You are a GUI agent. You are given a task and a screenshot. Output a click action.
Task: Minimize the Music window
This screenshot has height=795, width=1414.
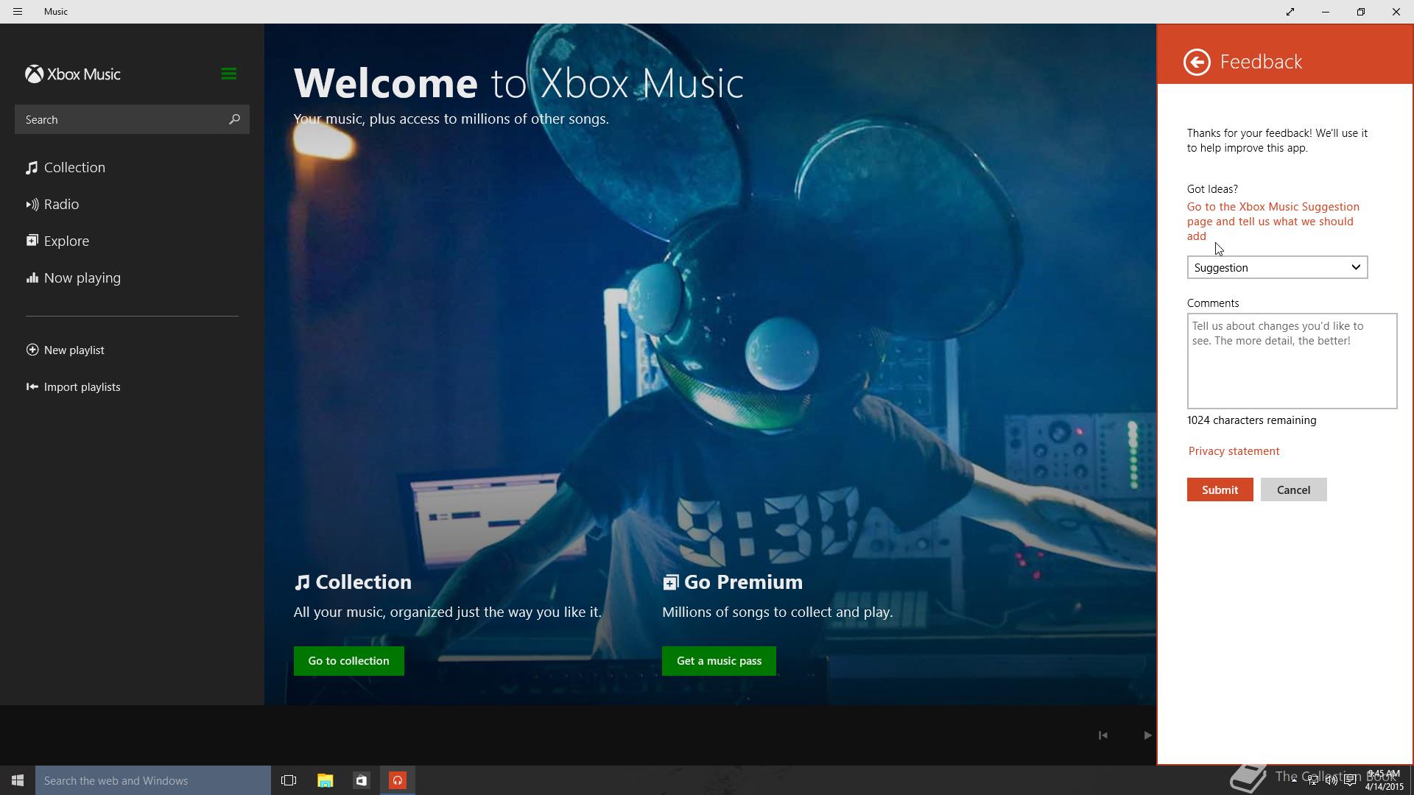click(x=1326, y=12)
